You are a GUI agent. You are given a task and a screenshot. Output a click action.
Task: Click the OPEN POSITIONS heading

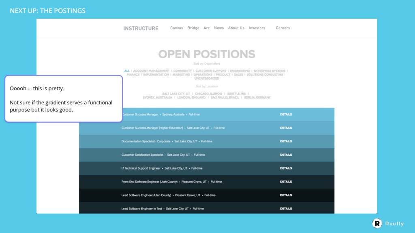click(x=207, y=54)
